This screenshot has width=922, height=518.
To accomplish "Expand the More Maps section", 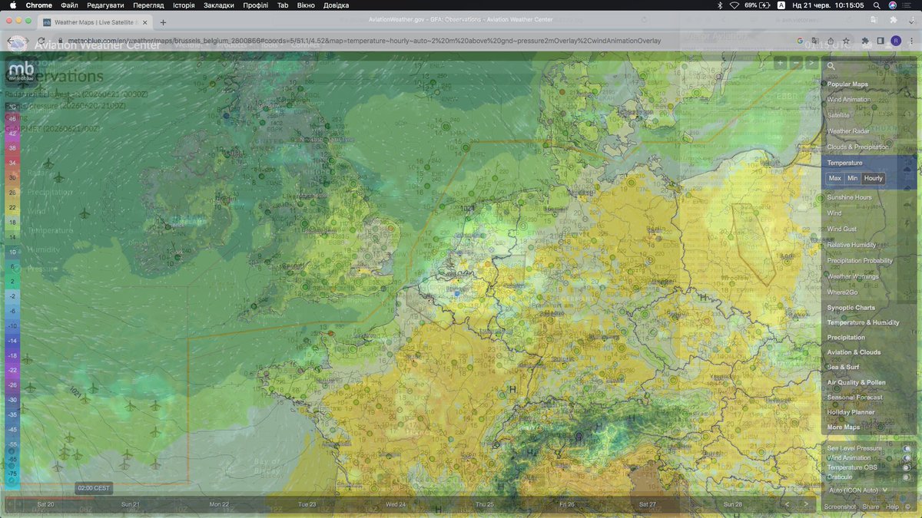I will (843, 427).
